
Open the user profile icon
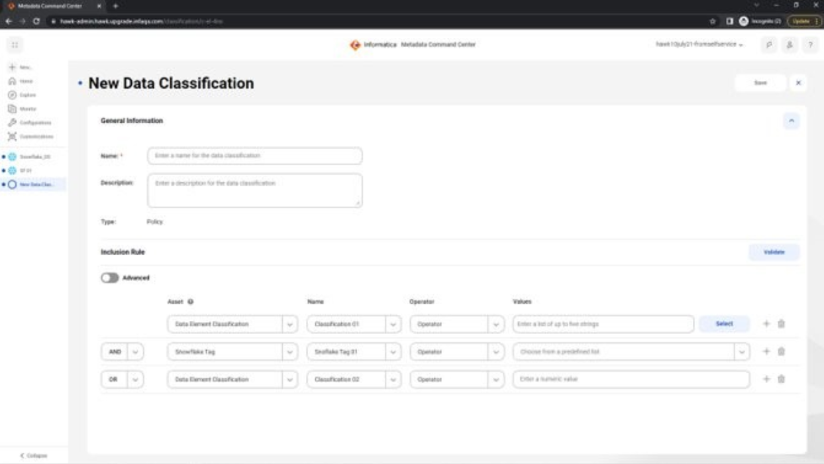[x=790, y=45]
